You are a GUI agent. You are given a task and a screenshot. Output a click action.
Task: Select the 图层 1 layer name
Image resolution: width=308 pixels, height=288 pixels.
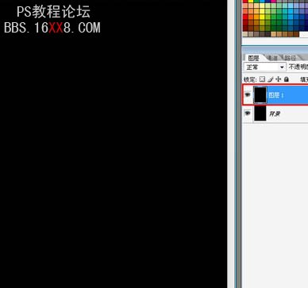[x=276, y=95]
